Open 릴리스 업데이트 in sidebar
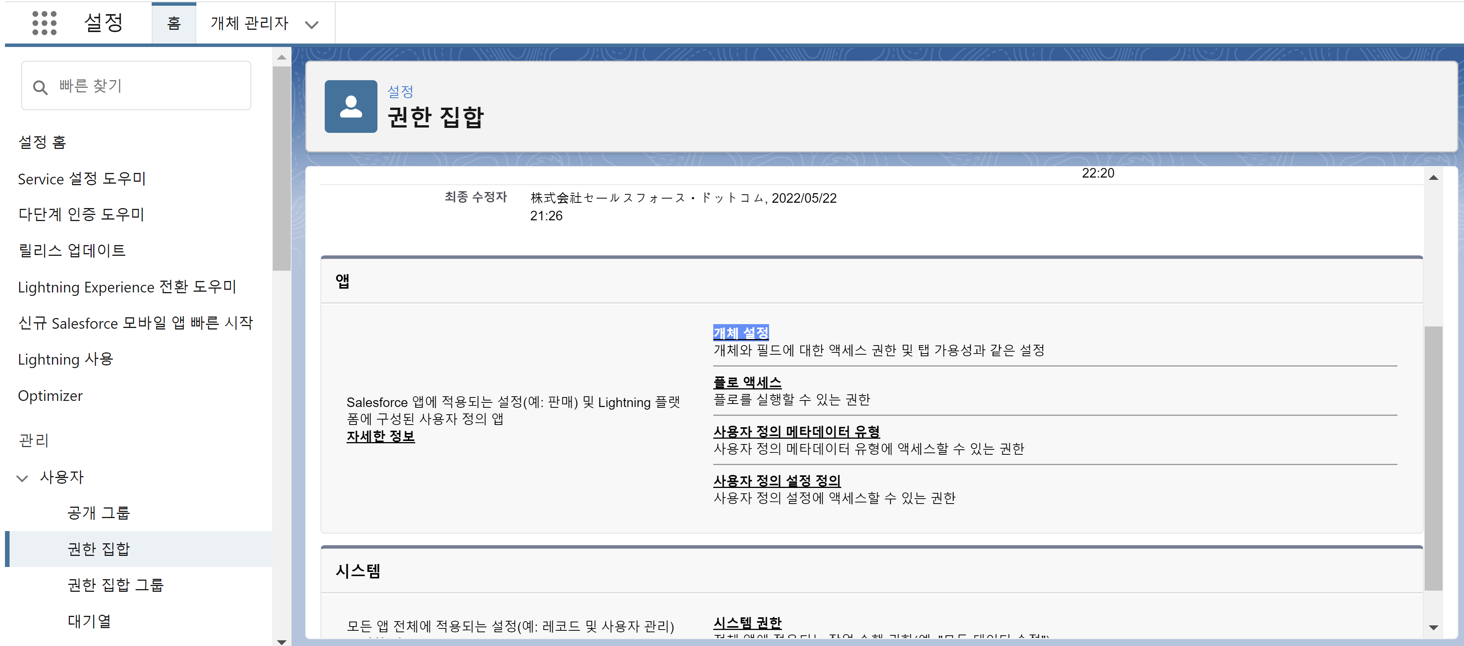Screen dimensions: 1464x646 [72, 250]
